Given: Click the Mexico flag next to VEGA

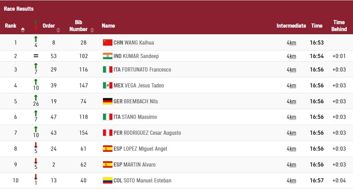Looking at the screenshot, I should click(x=108, y=85).
